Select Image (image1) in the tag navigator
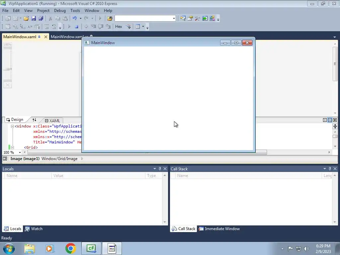 (x=25, y=159)
